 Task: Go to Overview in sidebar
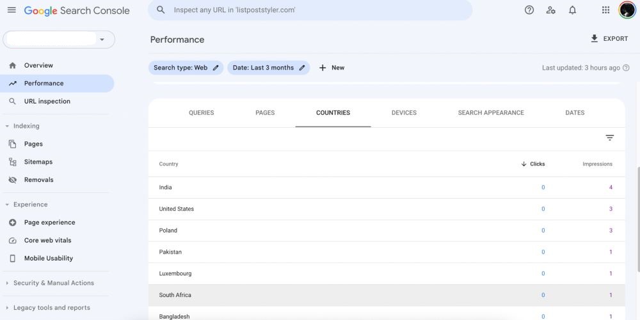point(57,65)
